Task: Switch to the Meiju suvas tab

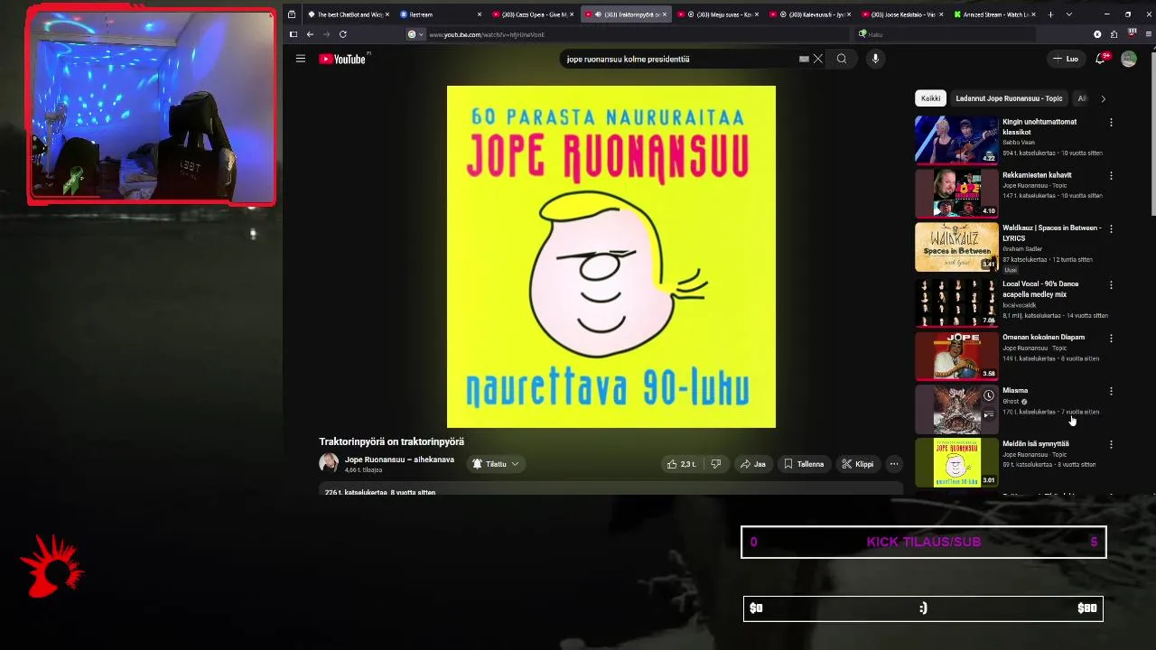Action: [x=718, y=14]
